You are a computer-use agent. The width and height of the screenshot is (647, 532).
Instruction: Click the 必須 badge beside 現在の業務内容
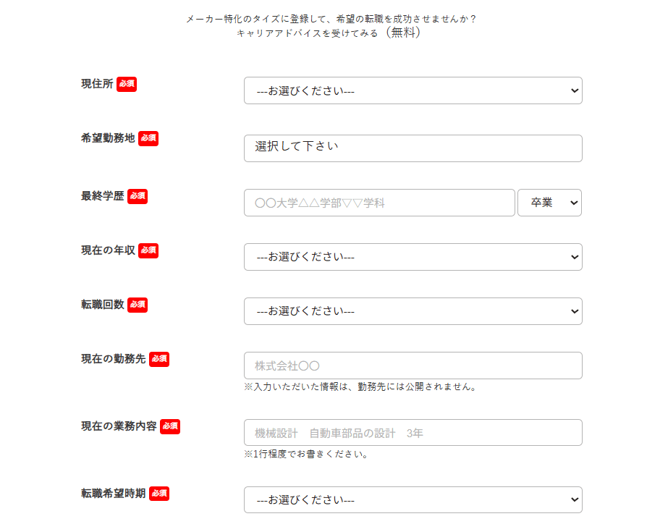[170, 426]
